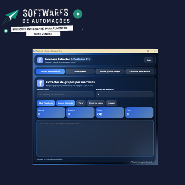Screen dimensions: 185x185
Task: Click the Grupos counter card
Action: click(51, 112)
